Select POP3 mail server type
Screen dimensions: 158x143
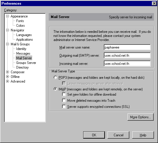point(55,77)
